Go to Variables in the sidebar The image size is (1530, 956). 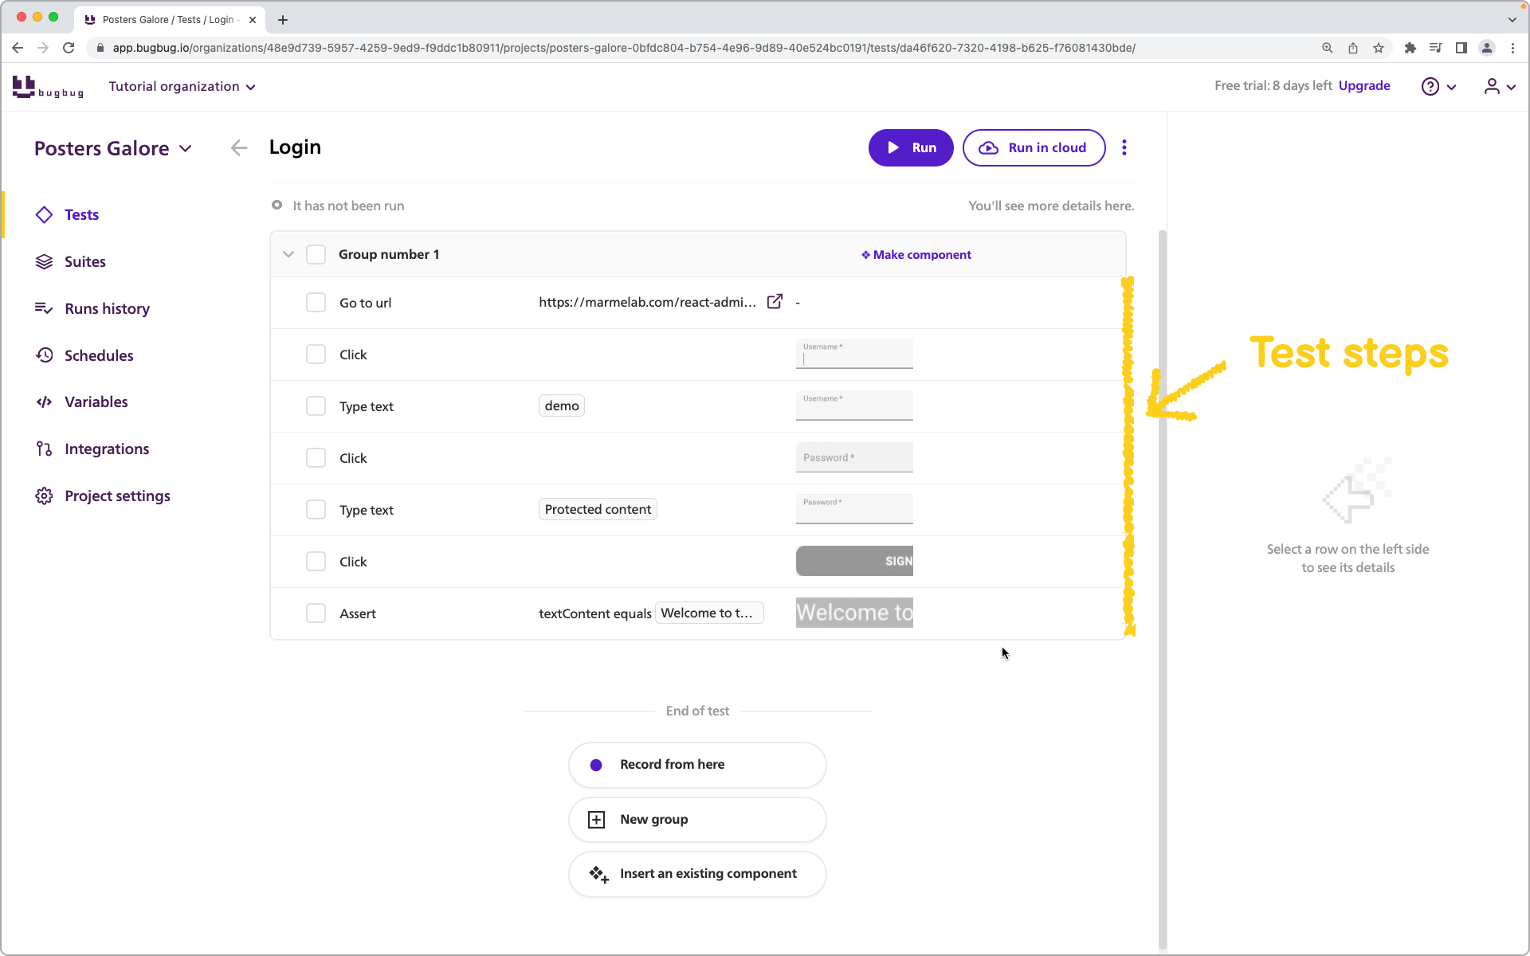pos(96,402)
